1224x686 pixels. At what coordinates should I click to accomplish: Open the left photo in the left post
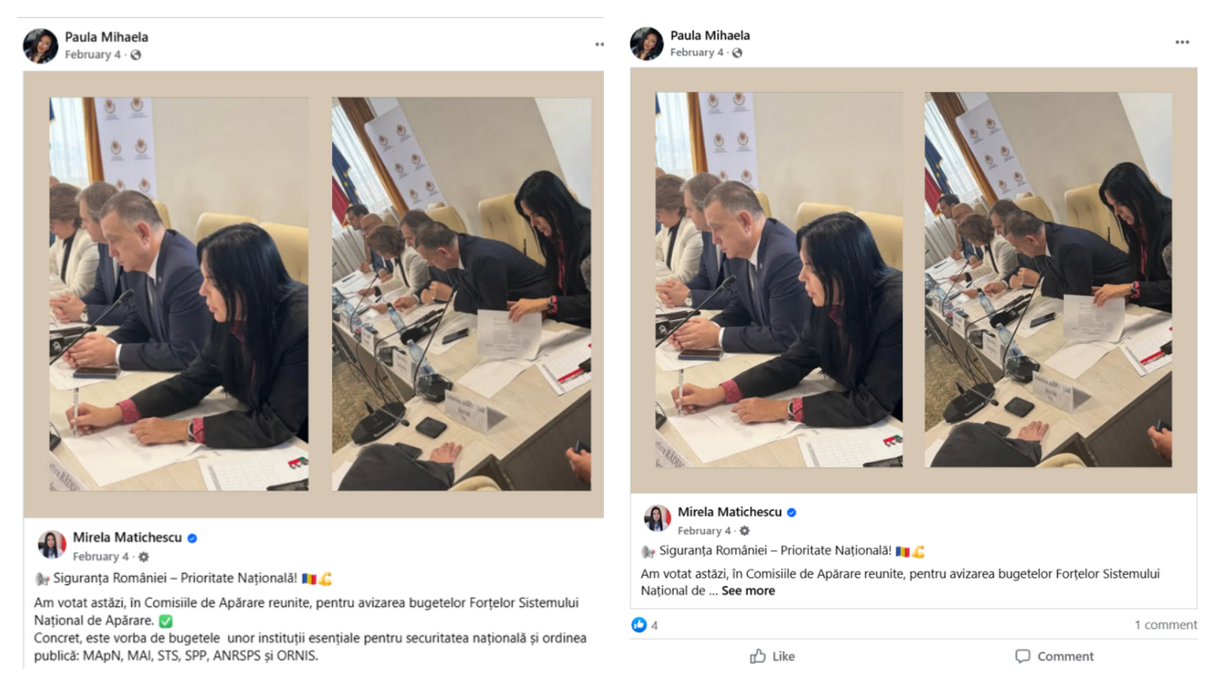coord(179,294)
